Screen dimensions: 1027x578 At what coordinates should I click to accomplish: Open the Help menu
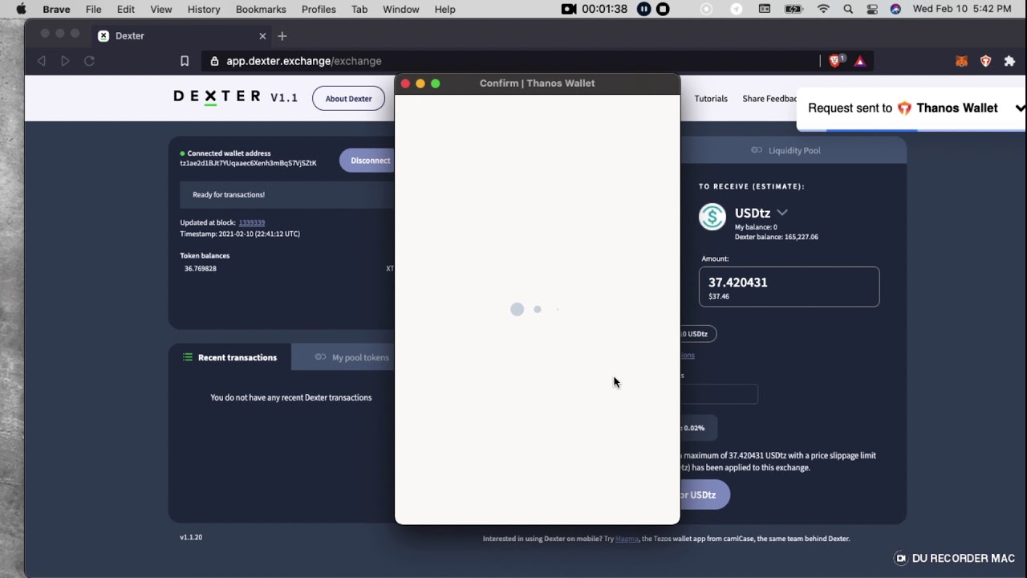point(444,9)
